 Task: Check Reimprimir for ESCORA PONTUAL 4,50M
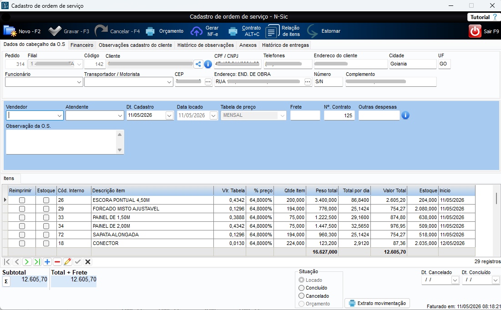click(22, 200)
